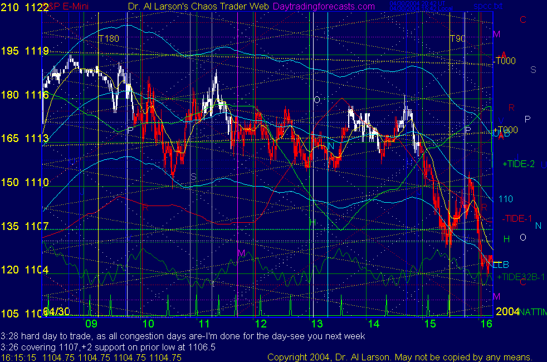Click the "+TIDE32B-1" legend label
This screenshot has width=547, height=362.
pos(521,277)
